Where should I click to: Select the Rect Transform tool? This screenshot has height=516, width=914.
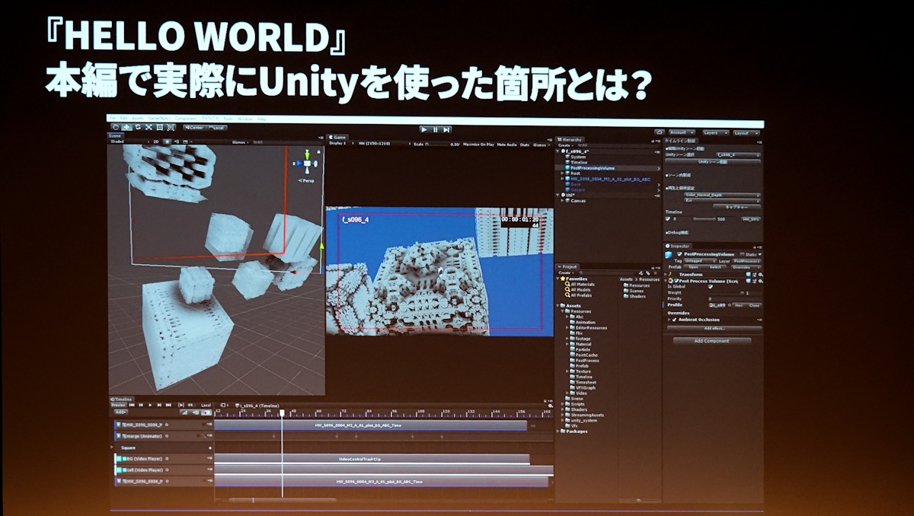tap(159, 127)
